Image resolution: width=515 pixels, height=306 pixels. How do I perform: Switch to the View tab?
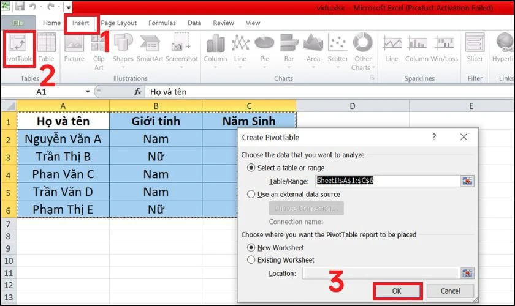pyautogui.click(x=253, y=23)
